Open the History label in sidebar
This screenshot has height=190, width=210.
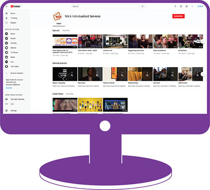tap(13, 23)
